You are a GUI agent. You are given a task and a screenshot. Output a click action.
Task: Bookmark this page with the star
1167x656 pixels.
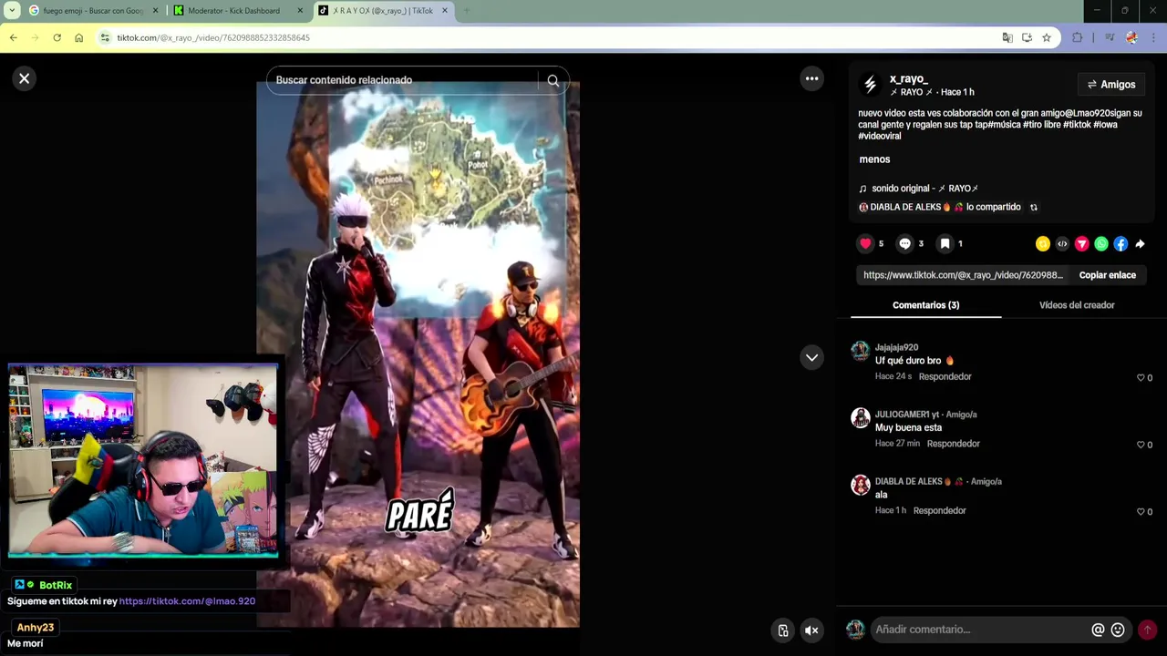click(1047, 37)
